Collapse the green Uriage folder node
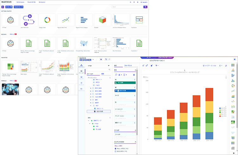238x155 pixels. [x=90, y=123]
